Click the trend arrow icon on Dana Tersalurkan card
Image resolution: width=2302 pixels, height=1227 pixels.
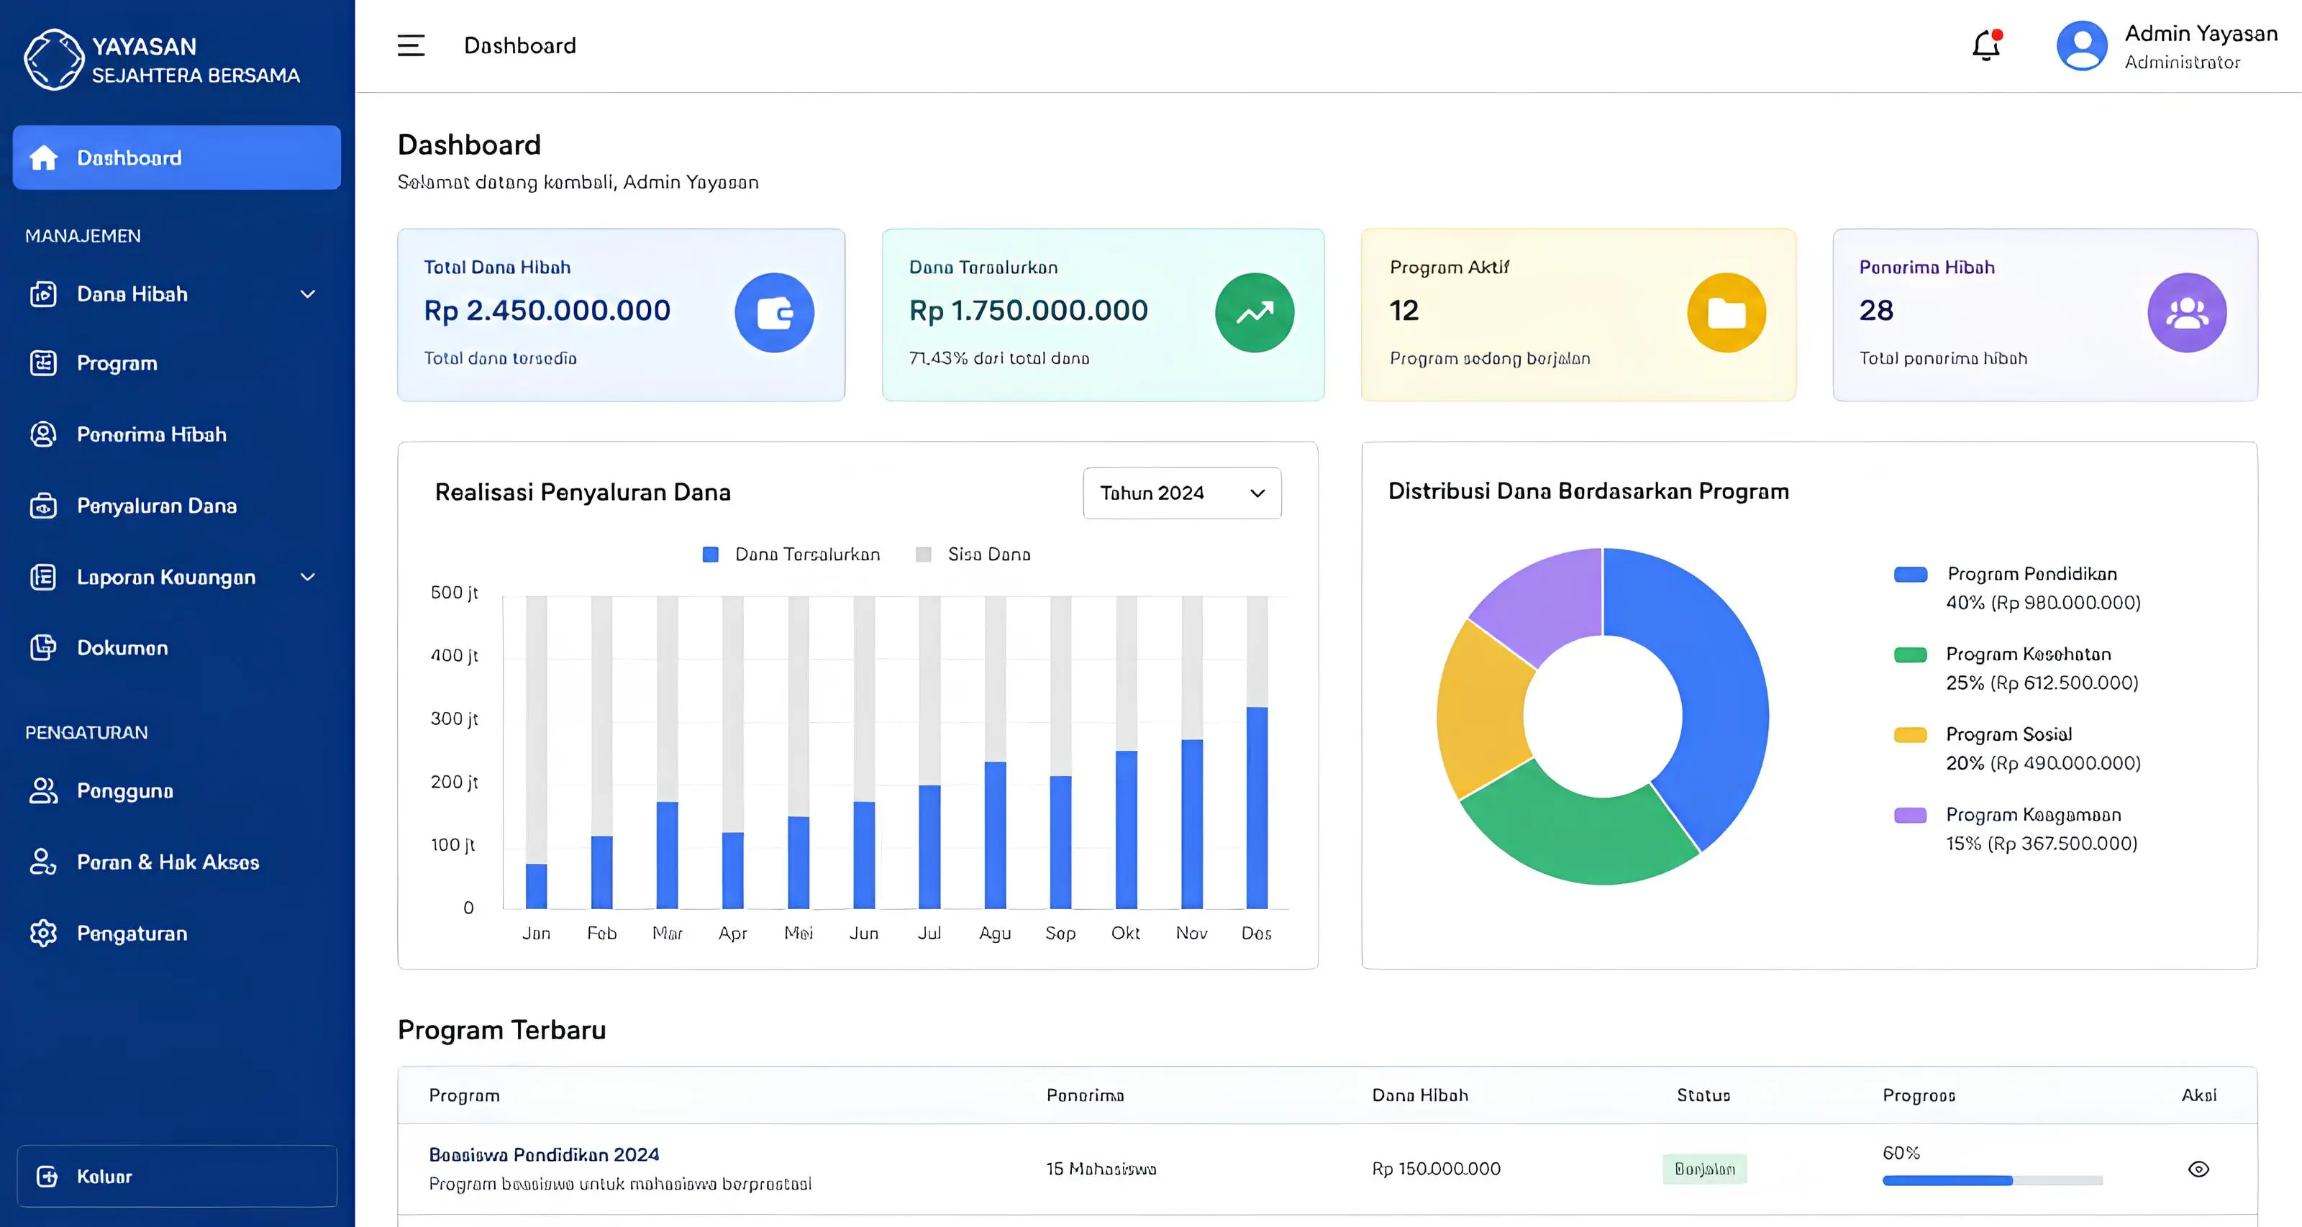[1254, 313]
